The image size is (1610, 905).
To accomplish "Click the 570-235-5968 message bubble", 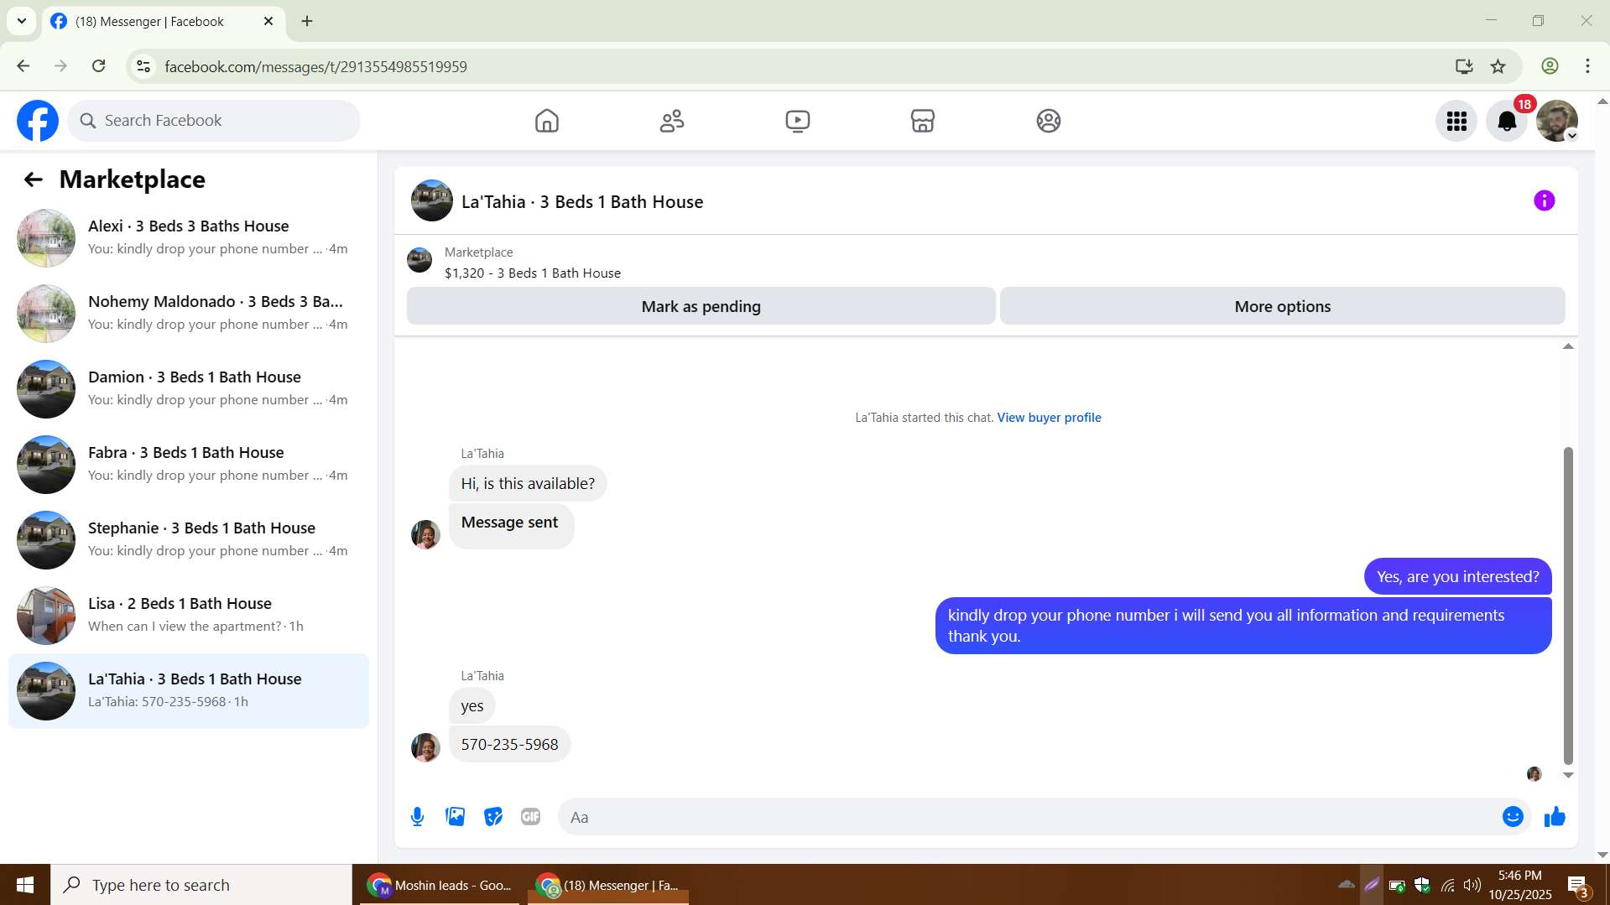I will (509, 745).
